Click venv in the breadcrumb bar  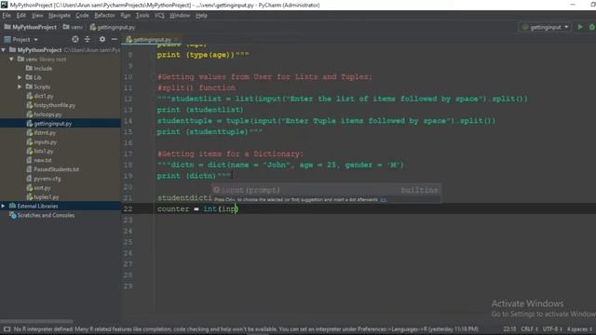coord(73,27)
